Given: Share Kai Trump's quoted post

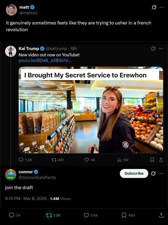Looking at the screenshot, I should pos(161,160).
